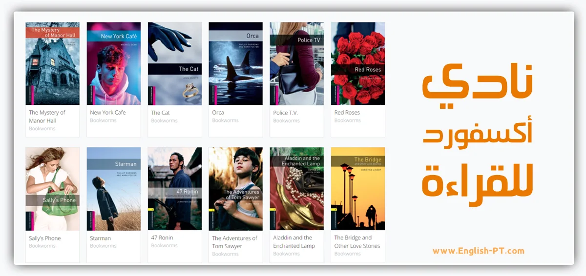Select The Adventures of Tom Sawyer cover
The image size is (586, 276).
click(235, 189)
